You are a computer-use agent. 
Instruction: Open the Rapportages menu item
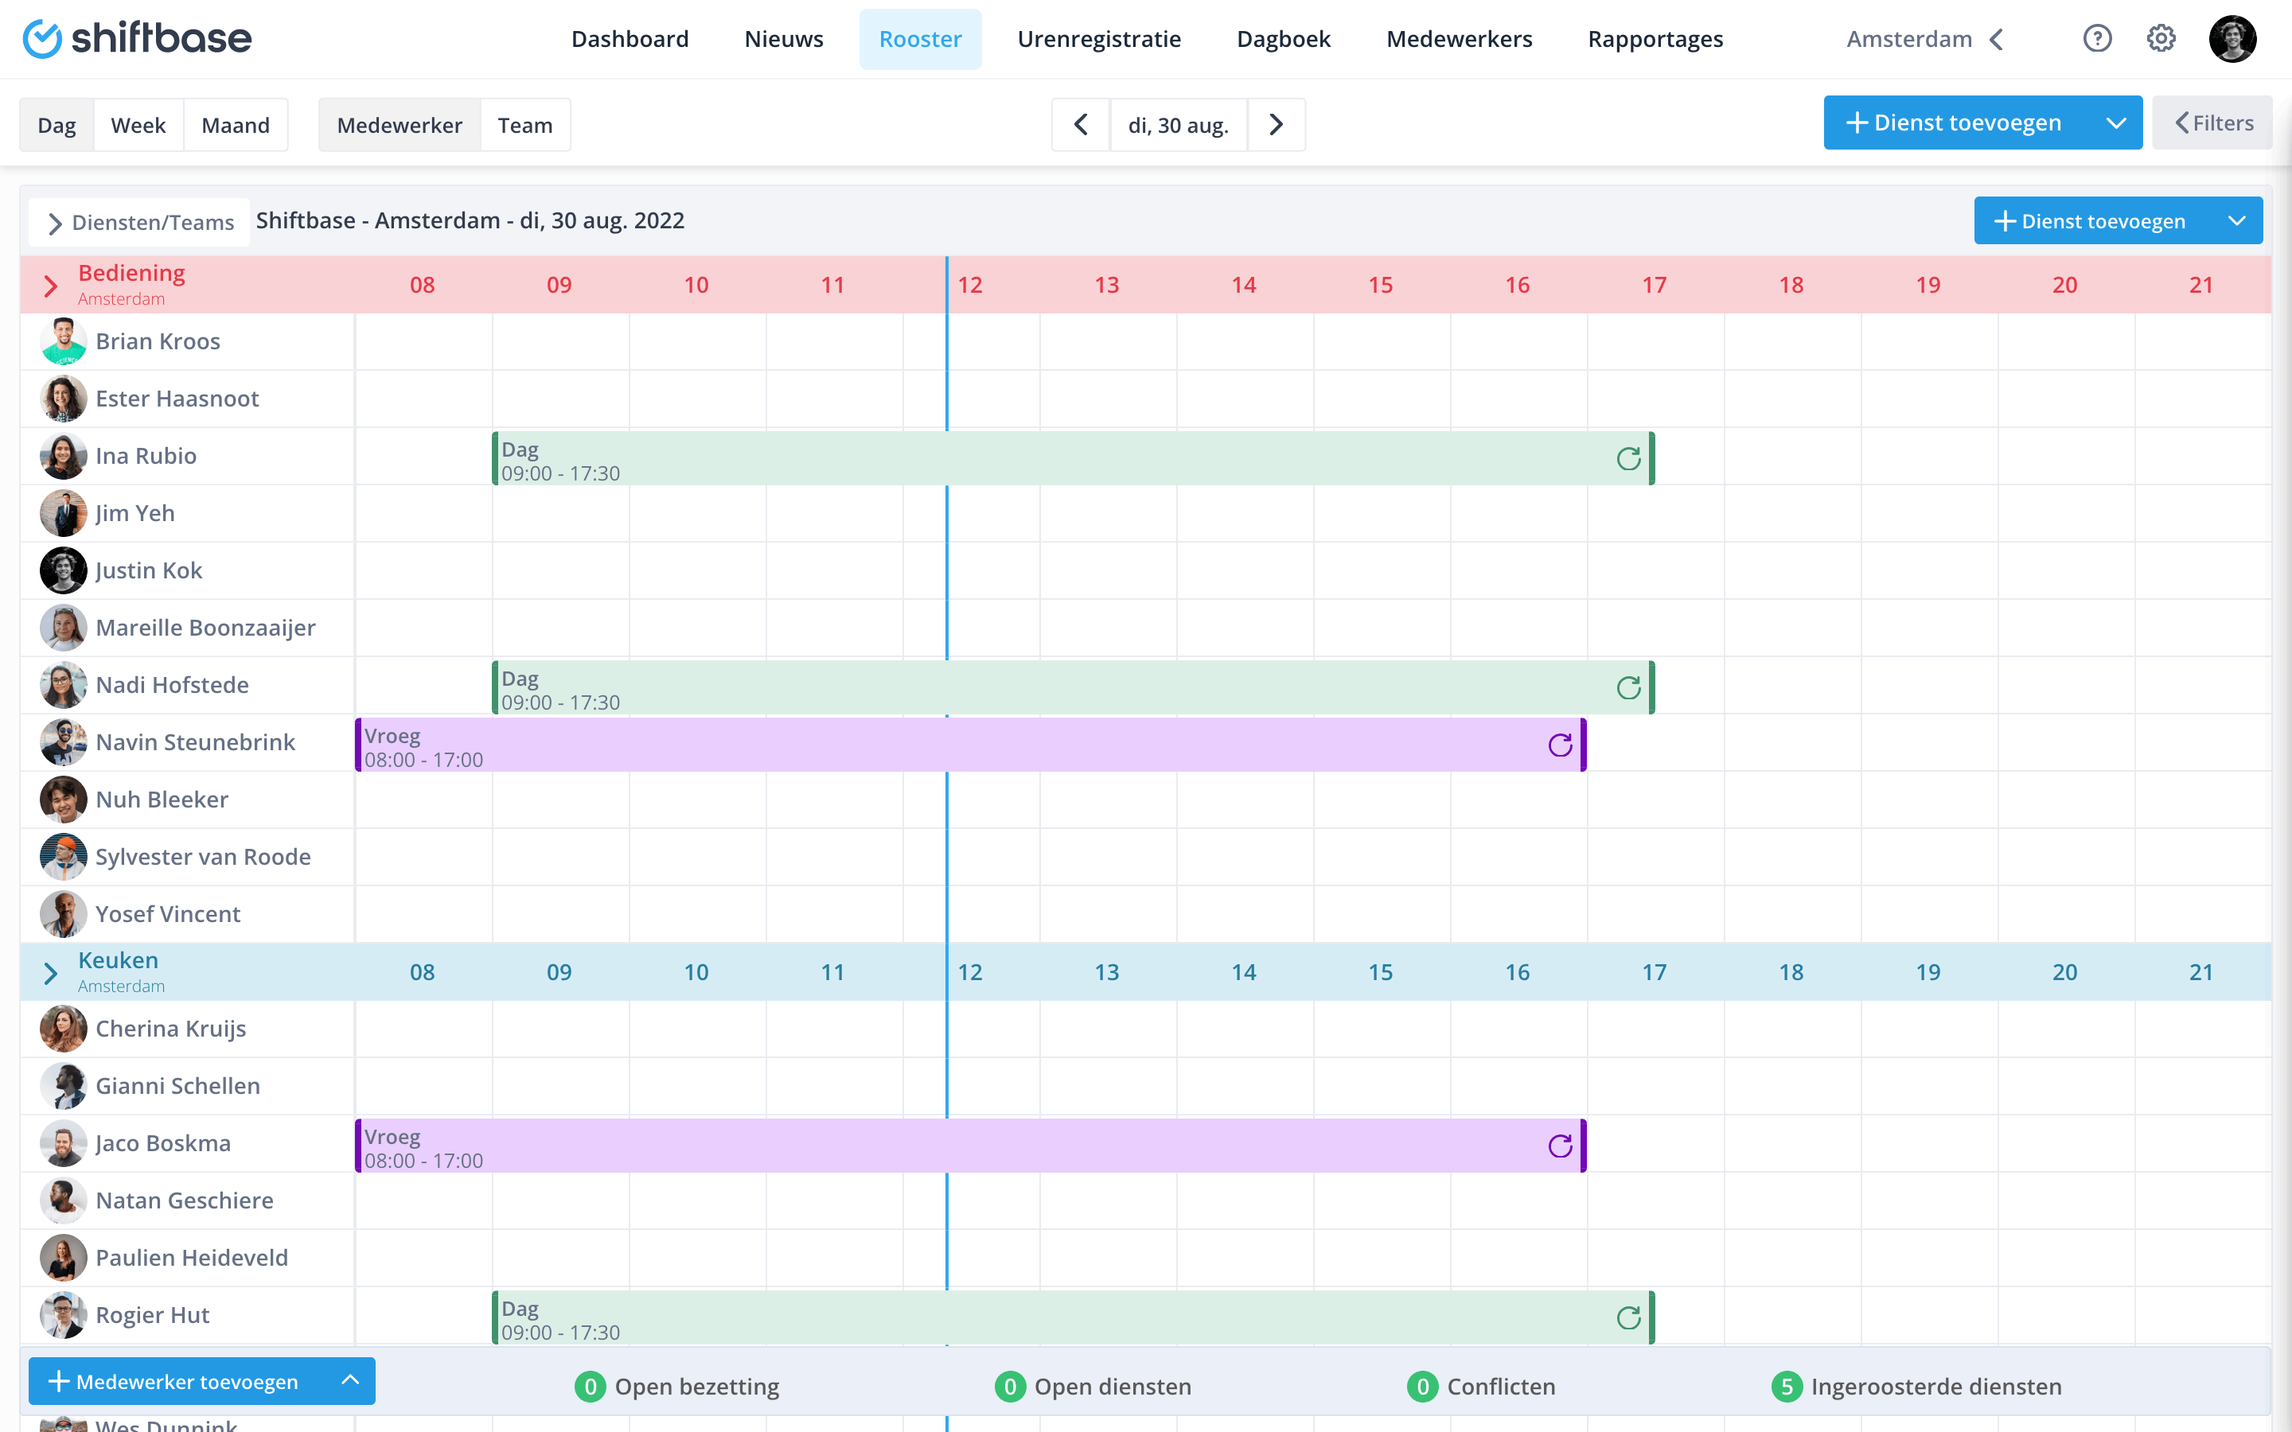[x=1655, y=39]
